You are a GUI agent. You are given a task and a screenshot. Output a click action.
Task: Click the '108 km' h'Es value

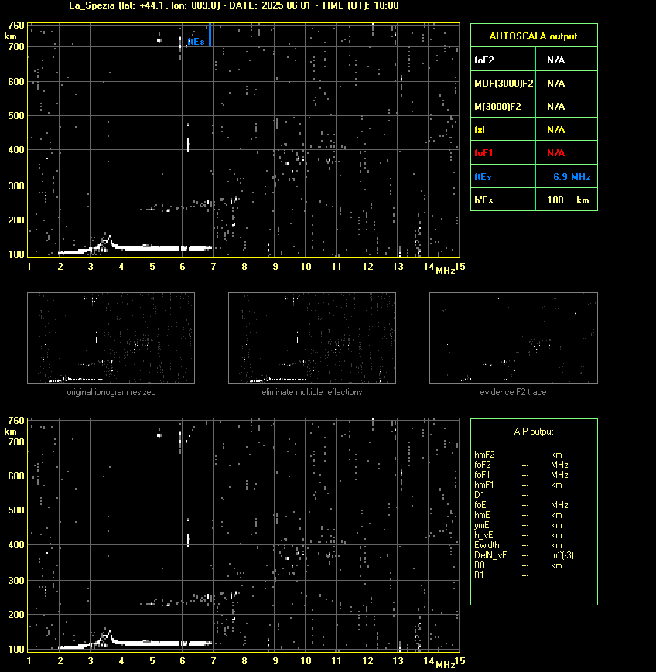(568, 200)
